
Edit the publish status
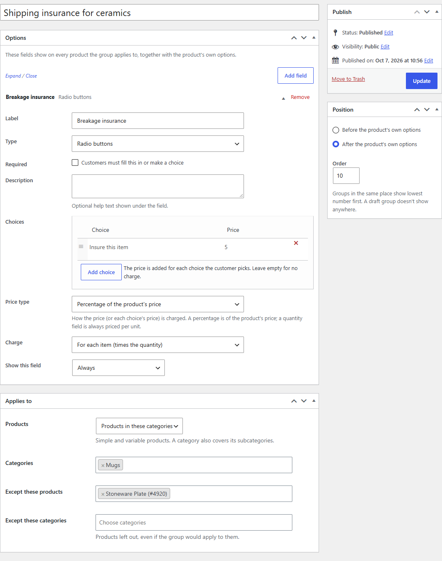click(389, 32)
